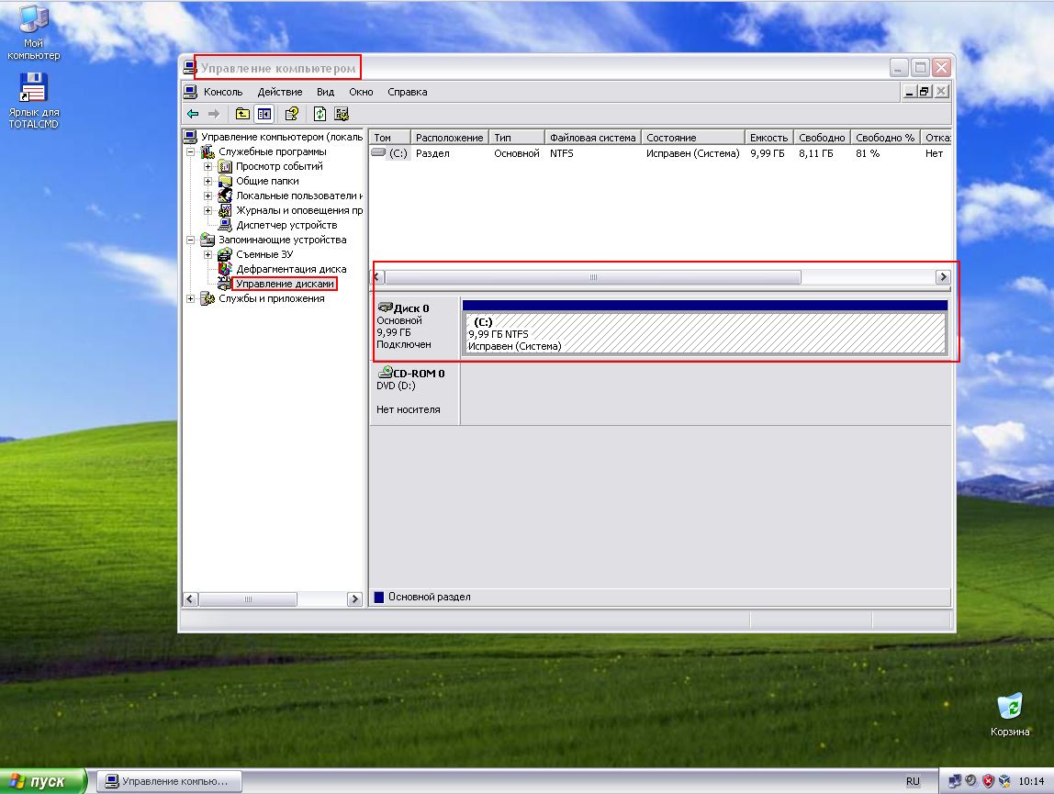Click the Up one level folder icon
1054x794 pixels.
click(x=242, y=114)
